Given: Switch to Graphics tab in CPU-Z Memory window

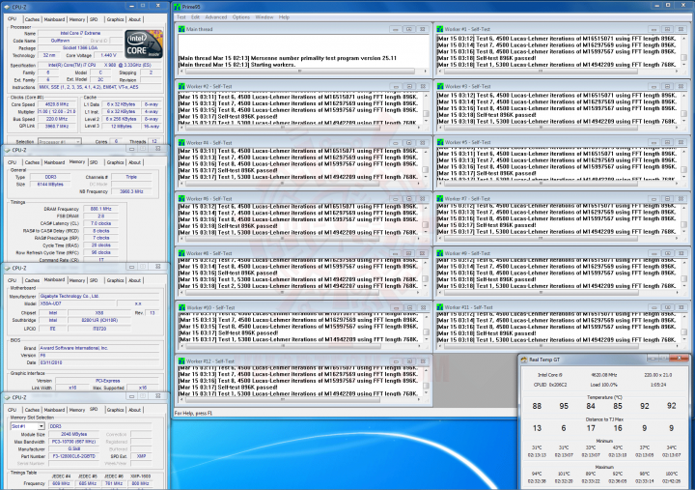Looking at the screenshot, I should (115, 162).
